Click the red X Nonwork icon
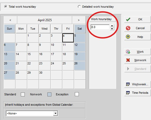151x120 pixels. [128, 60]
